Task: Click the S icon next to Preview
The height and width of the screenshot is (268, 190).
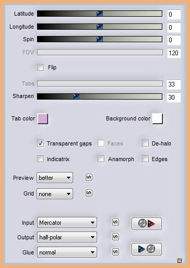Action: click(89, 177)
